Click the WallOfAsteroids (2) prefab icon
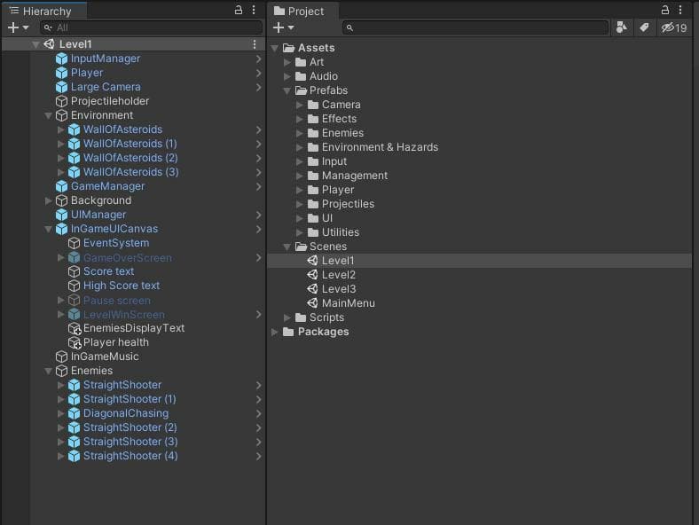The image size is (699, 525). pyautogui.click(x=74, y=158)
